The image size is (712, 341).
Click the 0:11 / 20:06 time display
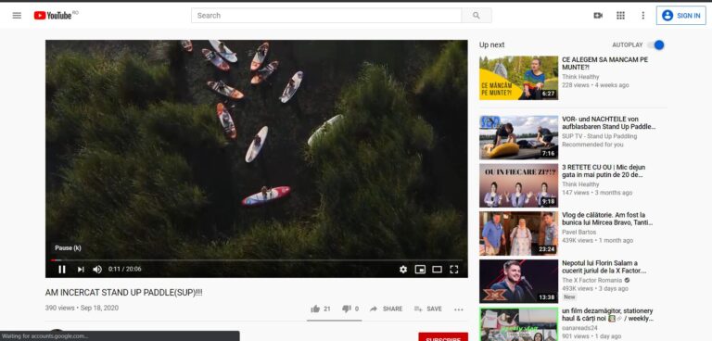coord(125,270)
